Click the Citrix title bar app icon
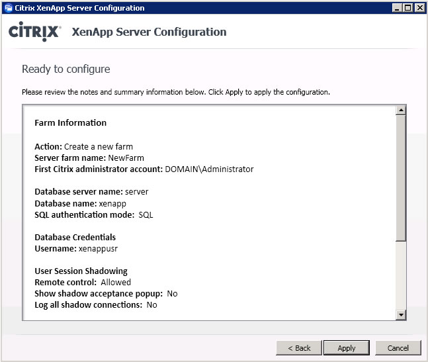 click(x=9, y=8)
